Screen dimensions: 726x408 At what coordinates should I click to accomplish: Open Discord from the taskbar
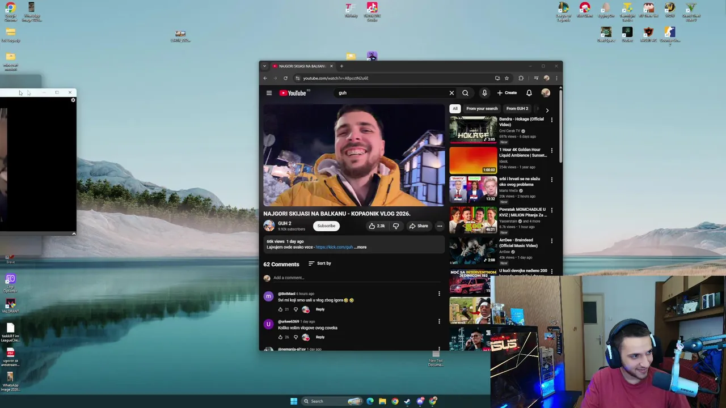[420, 401]
